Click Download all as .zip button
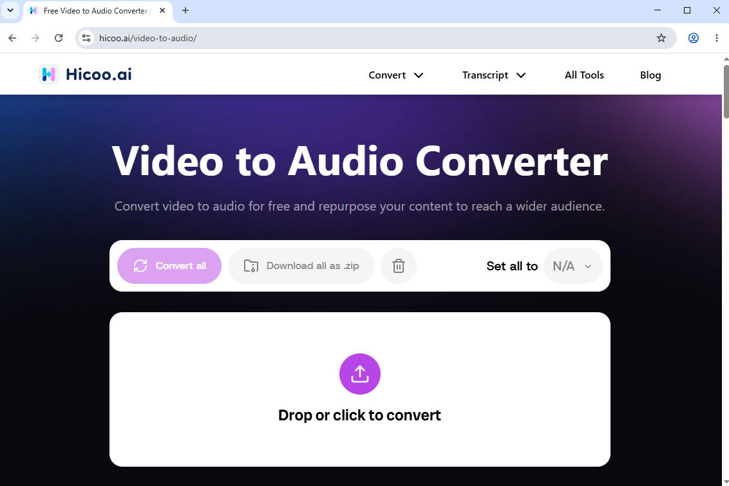Screen dimensions: 729x486 [x=301, y=266]
